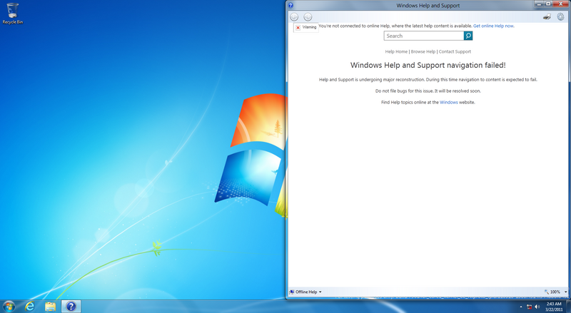This screenshot has height=313, width=571.
Task: Select the Recycle Bin desktop icon
Action: pos(12,14)
